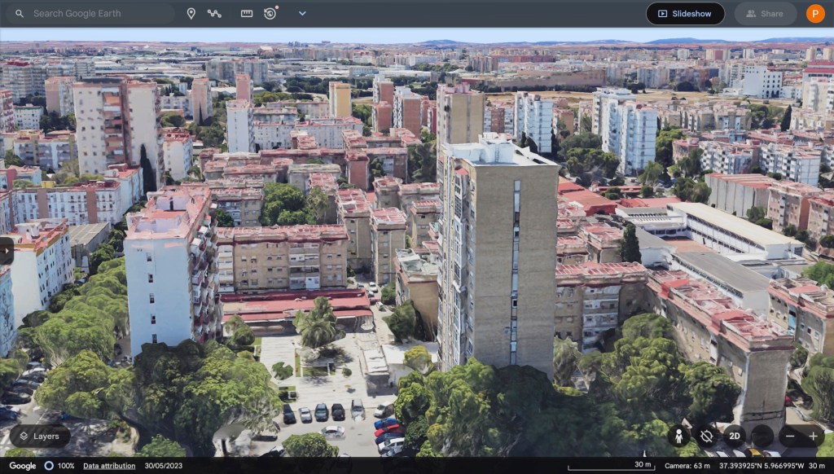
Task: Click the compass control
Action: (762, 436)
